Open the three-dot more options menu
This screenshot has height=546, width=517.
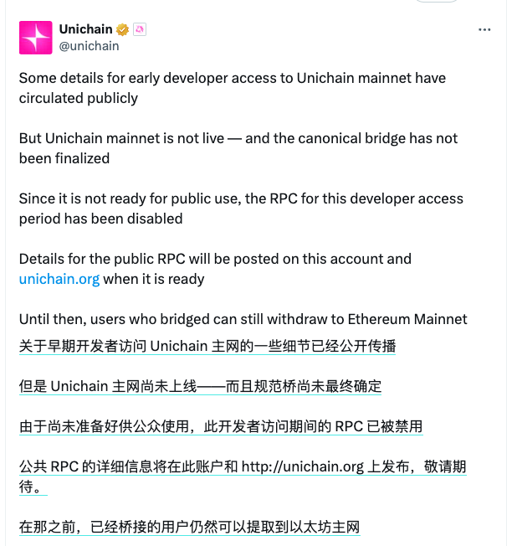tap(484, 30)
